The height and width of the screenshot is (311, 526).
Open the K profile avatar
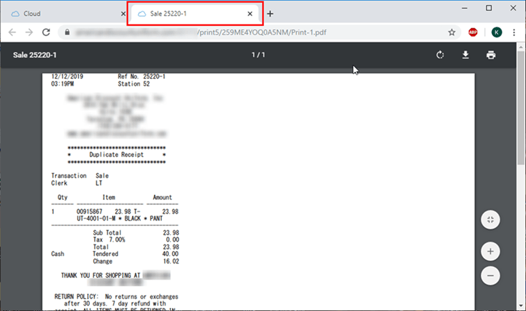(x=497, y=32)
